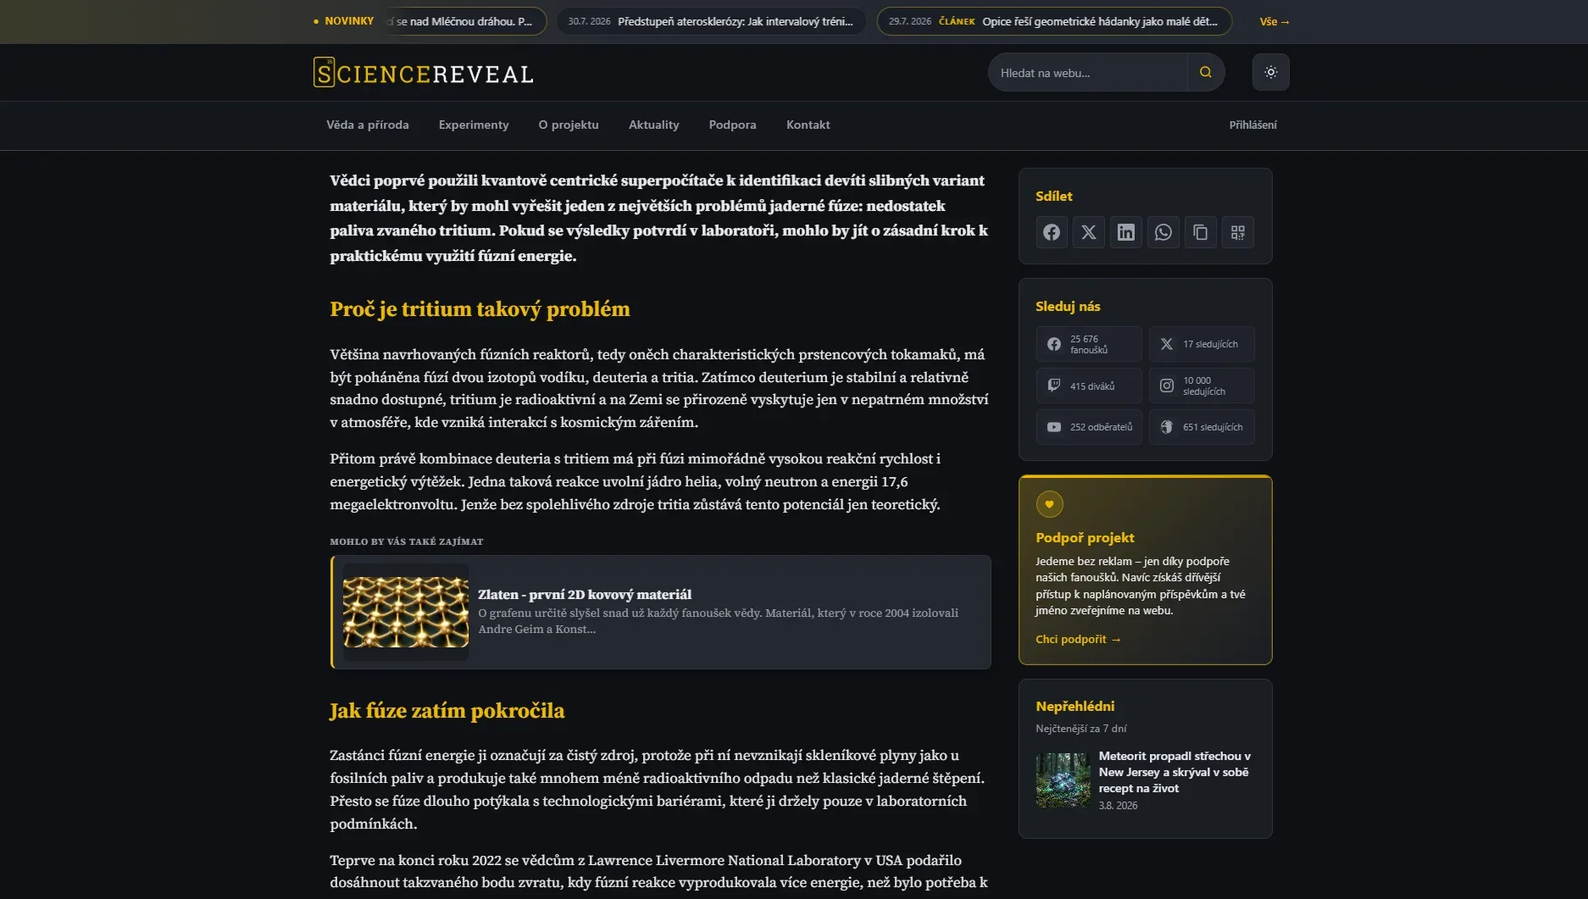Image resolution: width=1588 pixels, height=899 pixels.
Task: Toggle light/dark theme button
Action: tap(1270, 72)
